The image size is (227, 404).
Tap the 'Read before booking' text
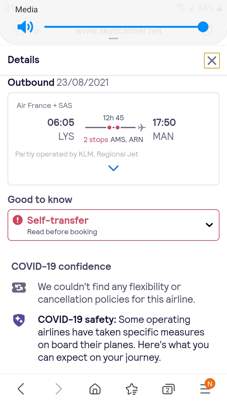pos(62,232)
